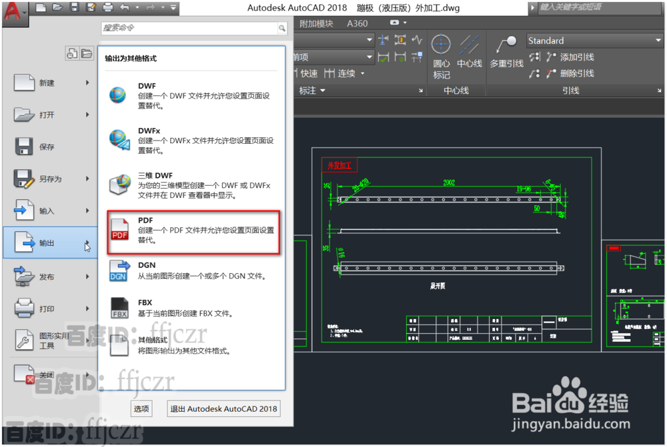The image size is (667, 447).
Task: Expand the 新建 submenu arrow
Action: point(87,83)
